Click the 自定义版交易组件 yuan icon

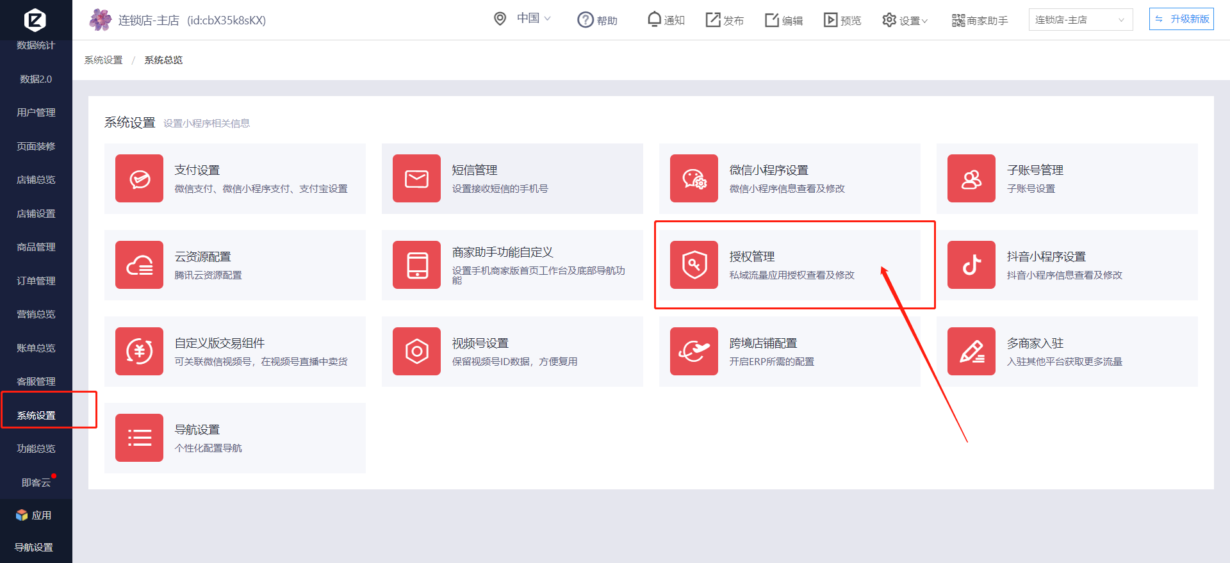139,351
